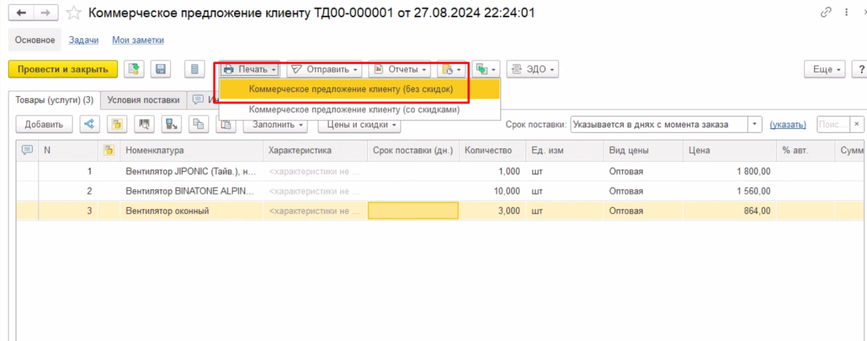Open the Отправить dropdown
Image resolution: width=867 pixels, height=341 pixels.
[324, 69]
